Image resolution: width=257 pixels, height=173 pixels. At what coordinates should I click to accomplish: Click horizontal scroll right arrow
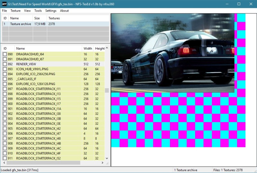click(x=102, y=163)
